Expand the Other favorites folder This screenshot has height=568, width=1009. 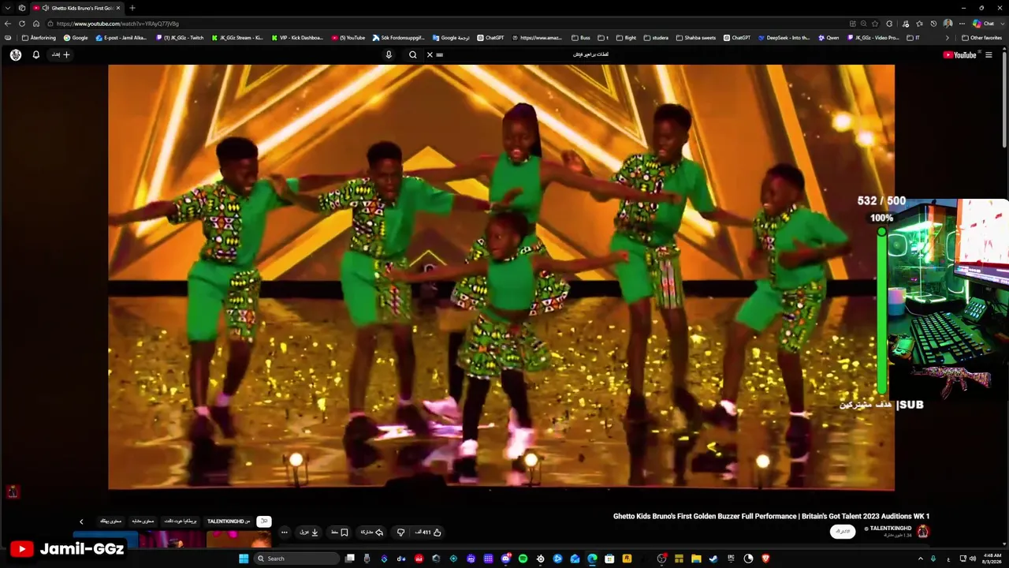click(x=981, y=38)
